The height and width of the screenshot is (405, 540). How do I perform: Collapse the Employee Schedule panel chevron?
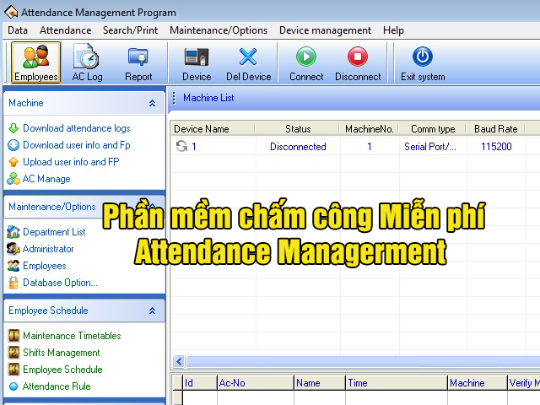click(152, 310)
